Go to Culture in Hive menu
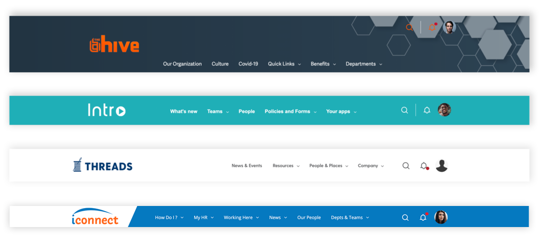The height and width of the screenshot is (246, 539). pos(220,64)
